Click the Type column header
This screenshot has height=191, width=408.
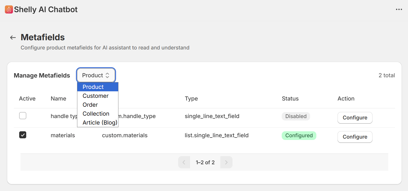(191, 99)
